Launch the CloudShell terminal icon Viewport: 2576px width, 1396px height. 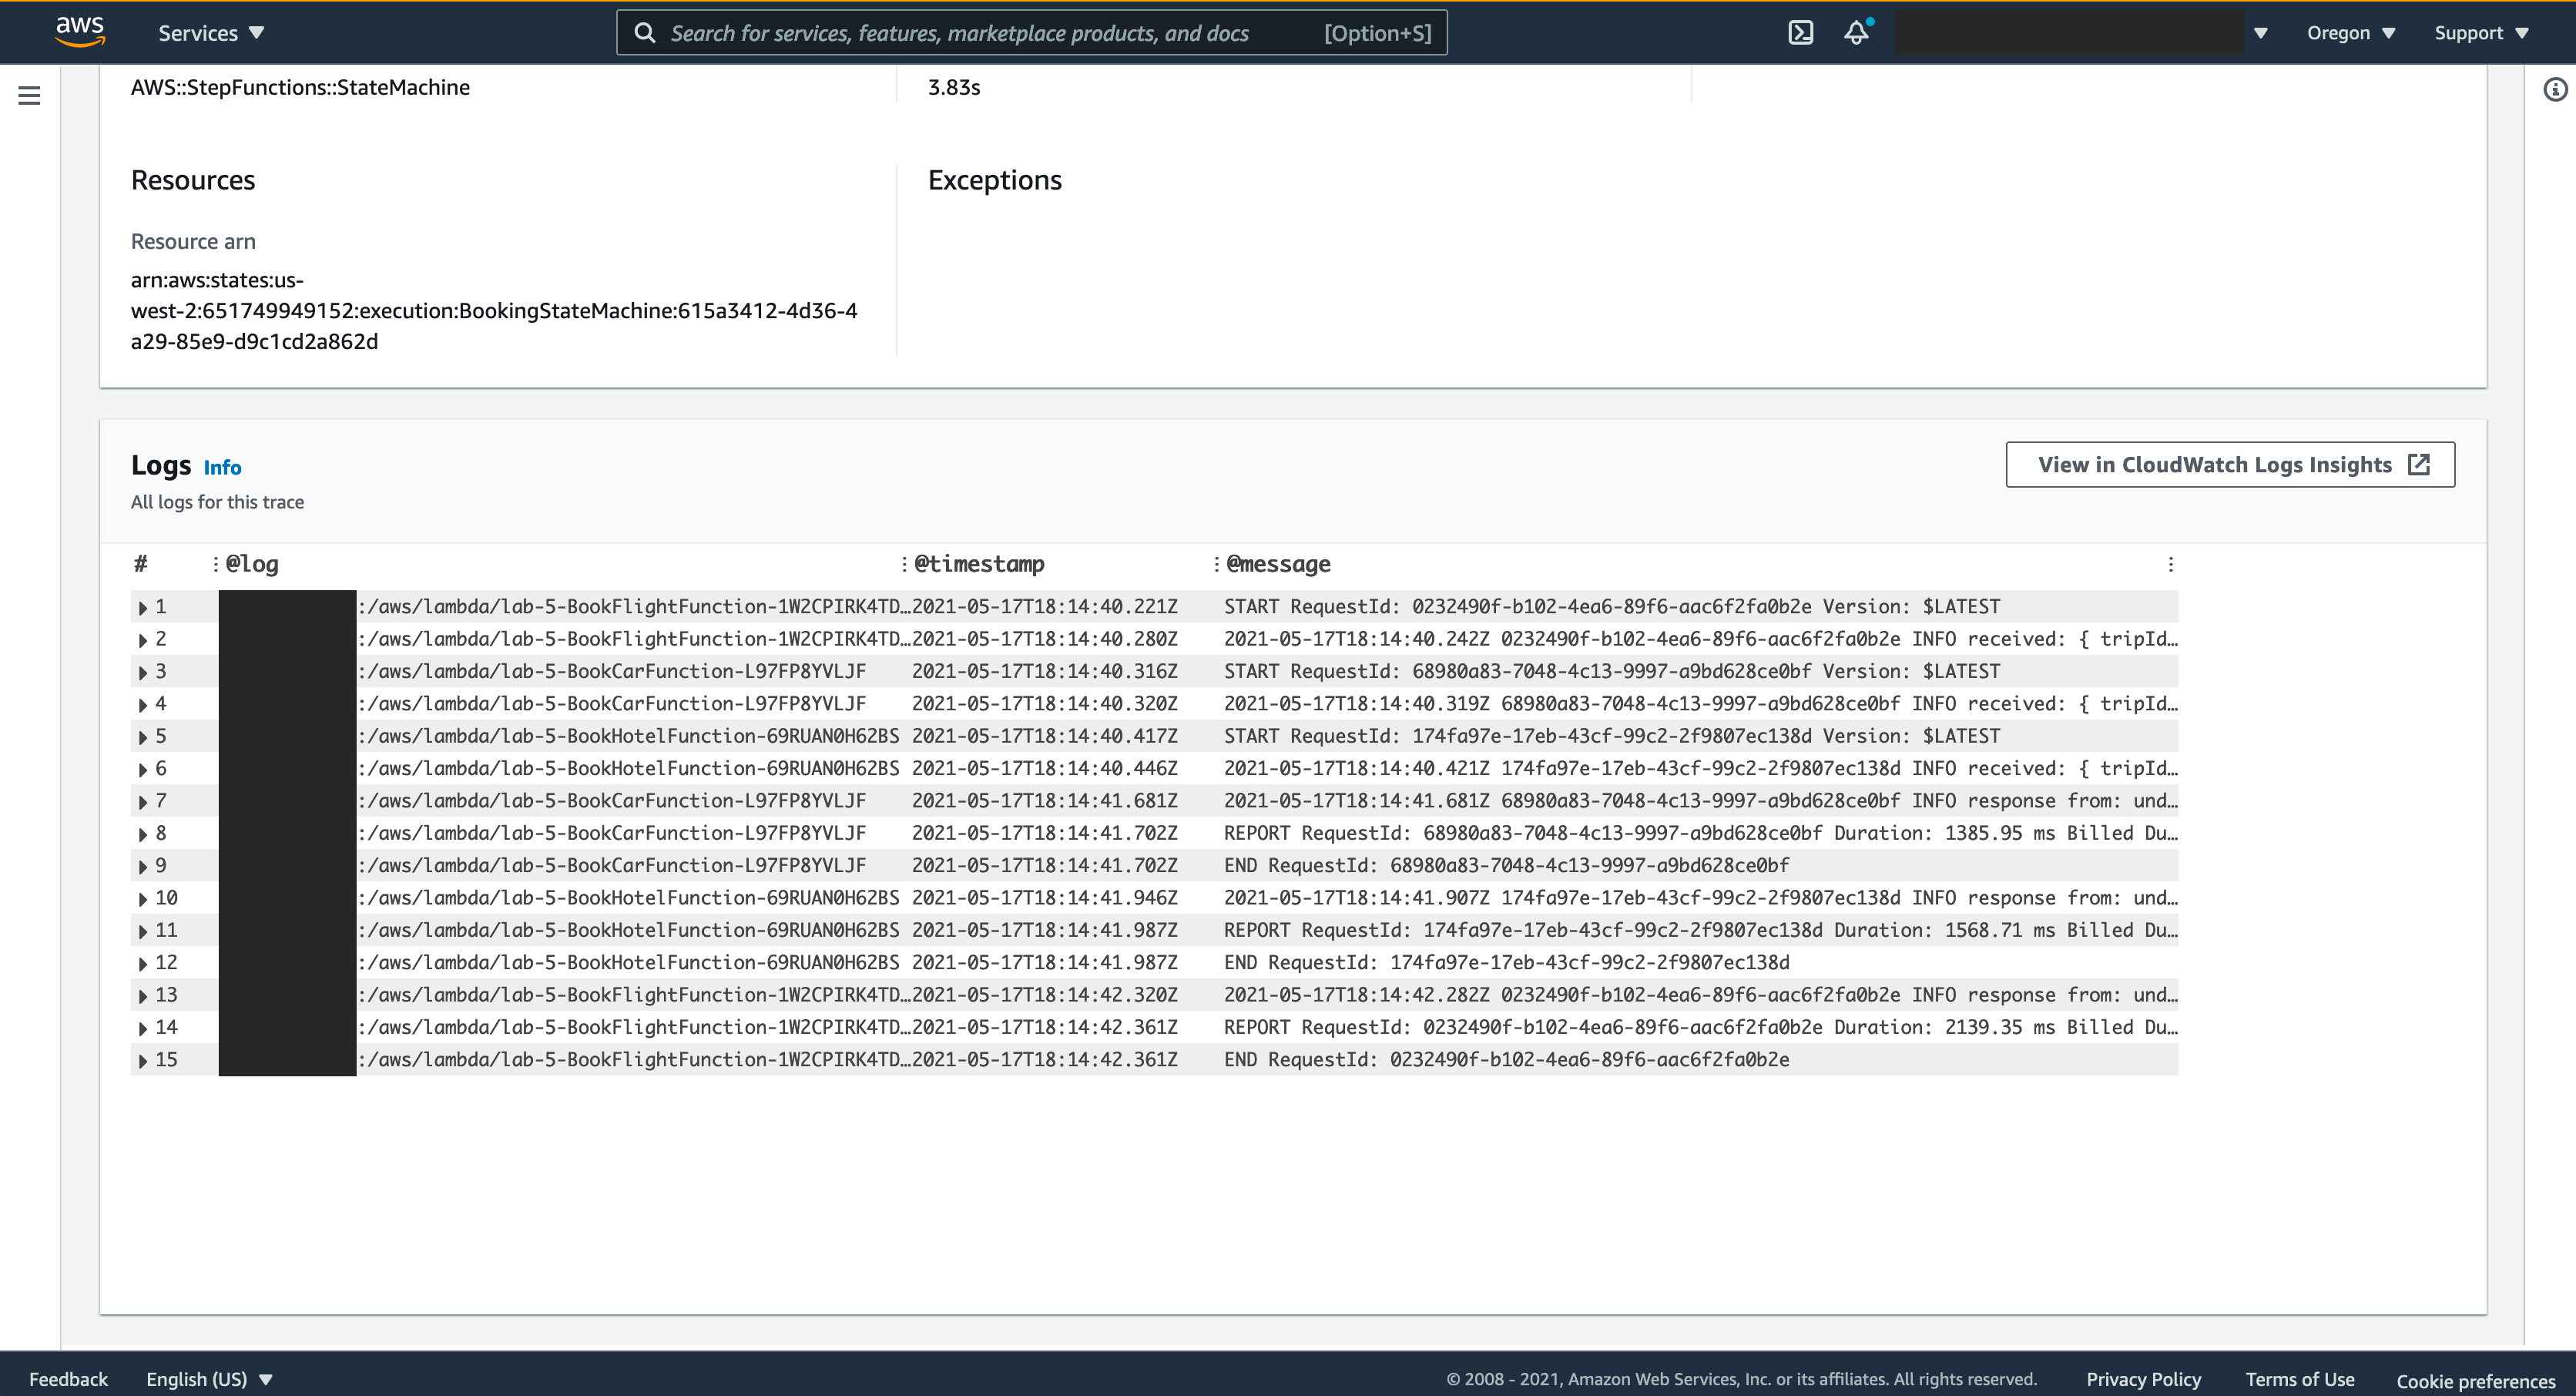tap(1800, 33)
